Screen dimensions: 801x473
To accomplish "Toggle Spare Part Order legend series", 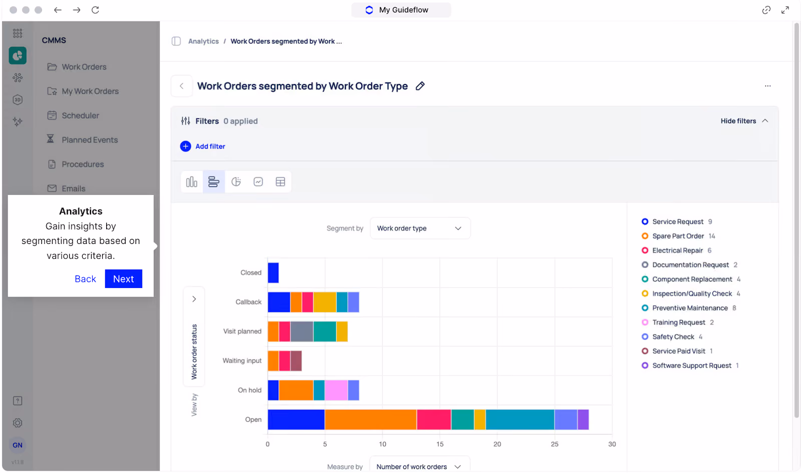I will point(678,236).
